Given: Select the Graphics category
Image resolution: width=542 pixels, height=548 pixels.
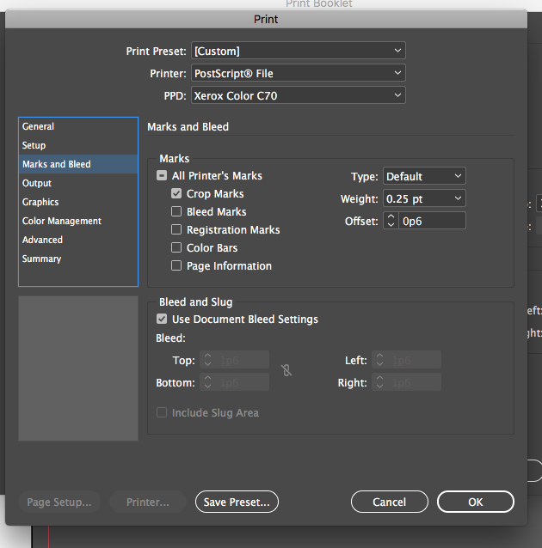Looking at the screenshot, I should coord(78,202).
